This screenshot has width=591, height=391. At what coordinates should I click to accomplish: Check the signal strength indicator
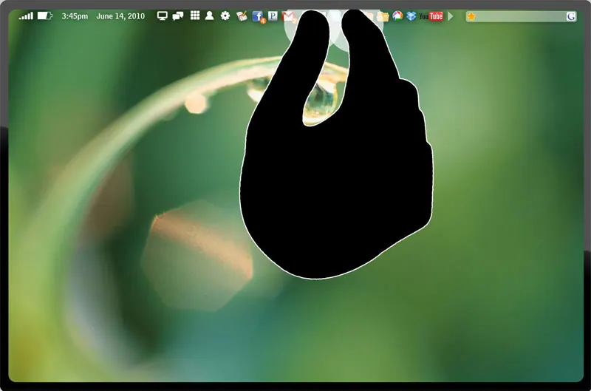tap(26, 16)
